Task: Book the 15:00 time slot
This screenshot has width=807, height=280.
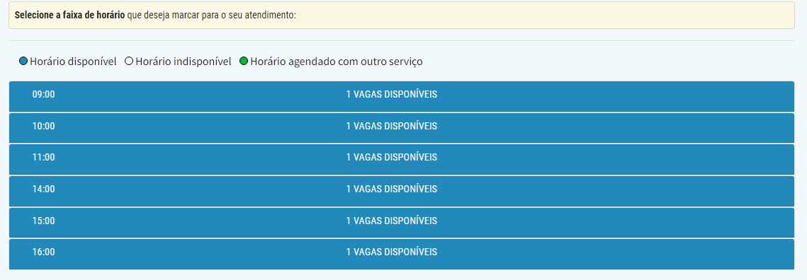Action: coord(402,223)
